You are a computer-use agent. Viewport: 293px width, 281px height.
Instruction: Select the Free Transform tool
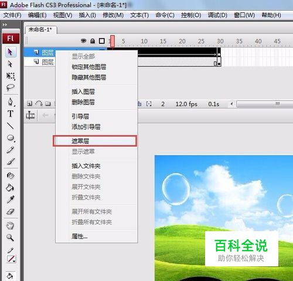11,76
